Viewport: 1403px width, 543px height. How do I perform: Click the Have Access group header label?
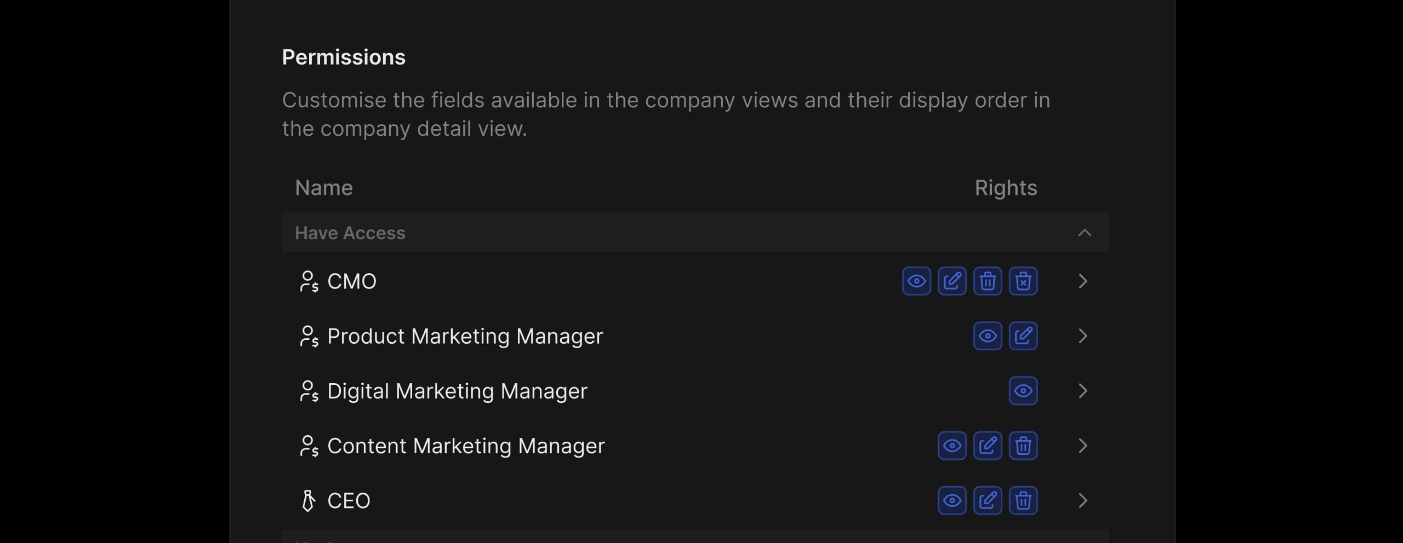[350, 233]
